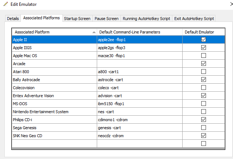233x159 pixels.
Task: Click the astrocde -cart parameter cell
Action: (140, 79)
